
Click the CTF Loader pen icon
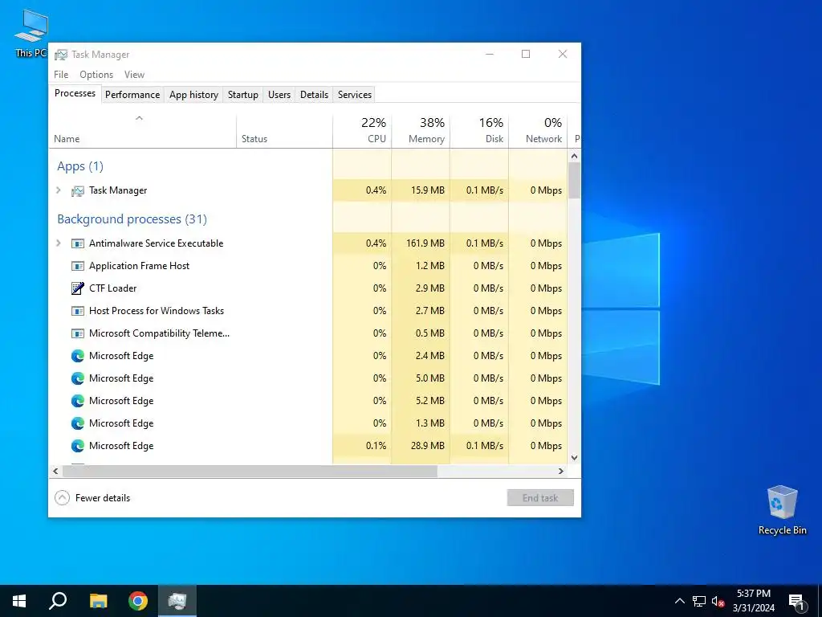pos(78,288)
